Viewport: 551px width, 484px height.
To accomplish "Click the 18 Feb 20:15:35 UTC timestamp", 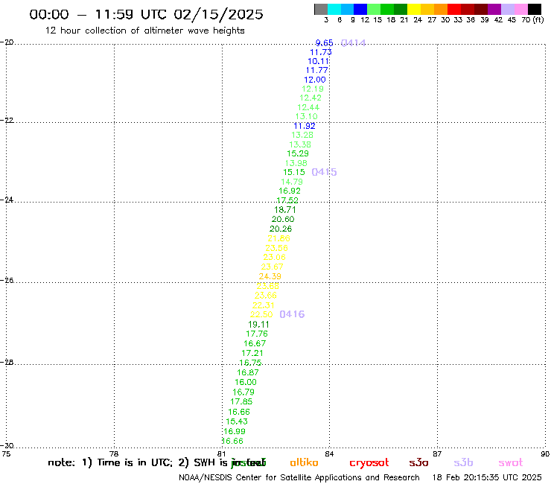I will tap(487, 478).
